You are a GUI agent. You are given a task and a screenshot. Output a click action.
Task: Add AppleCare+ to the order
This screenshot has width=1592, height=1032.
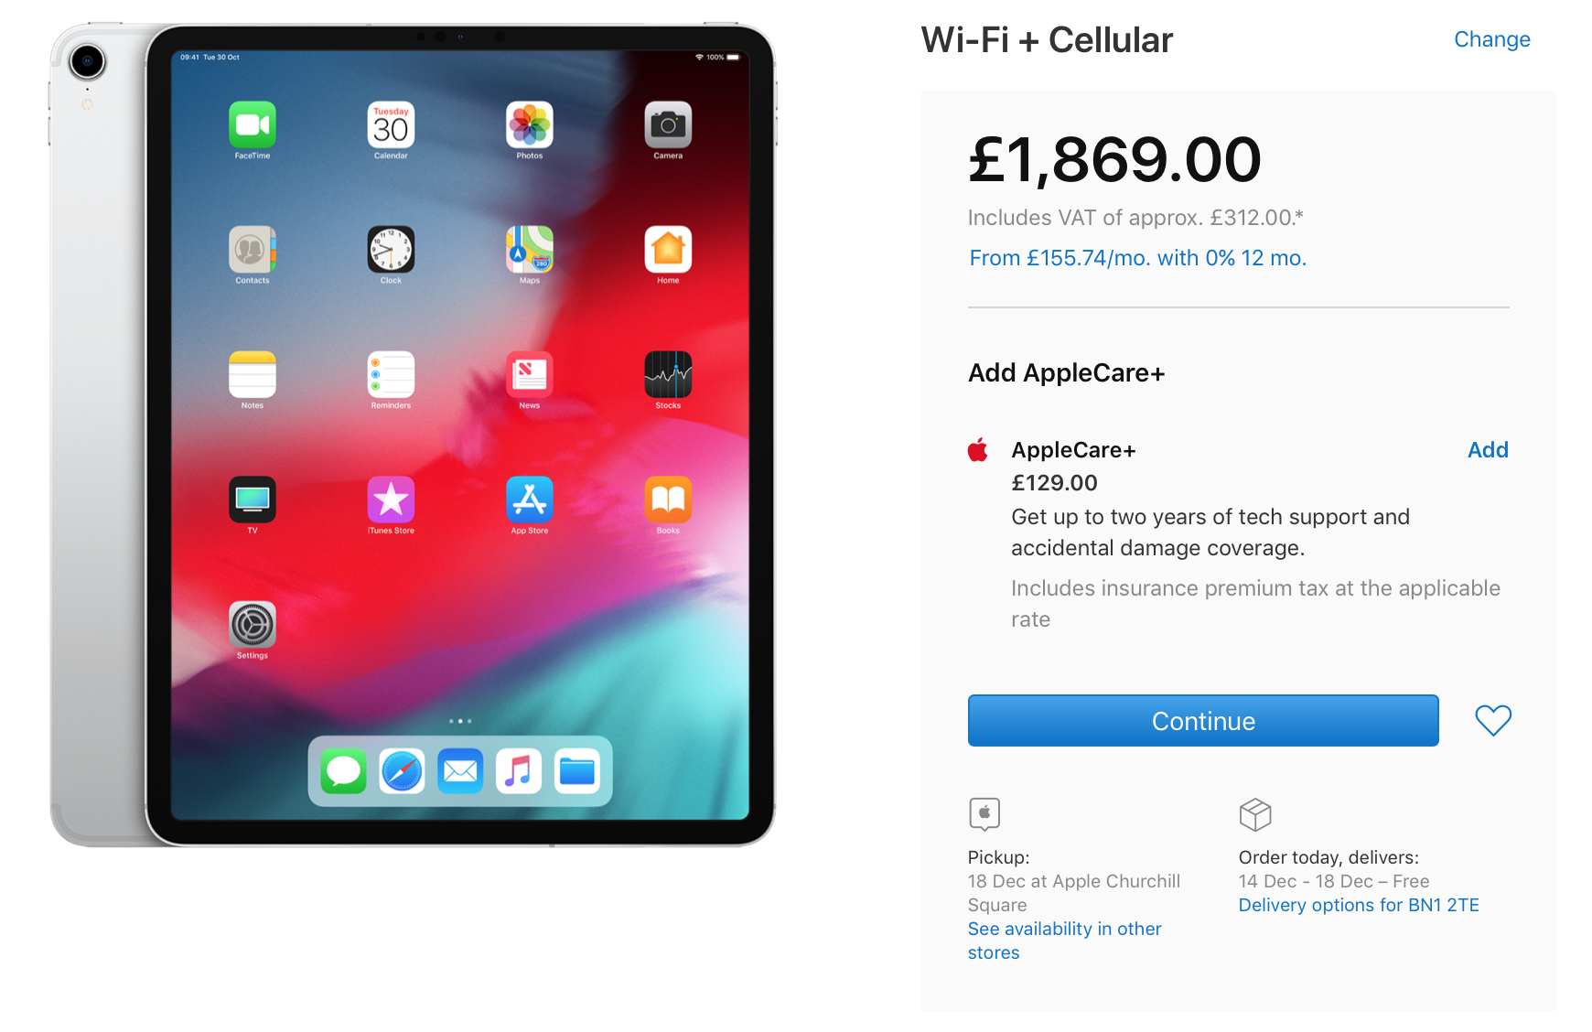[1488, 450]
